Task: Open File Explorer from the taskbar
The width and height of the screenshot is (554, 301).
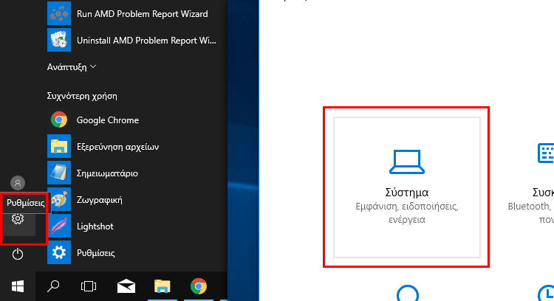Action: (x=162, y=286)
